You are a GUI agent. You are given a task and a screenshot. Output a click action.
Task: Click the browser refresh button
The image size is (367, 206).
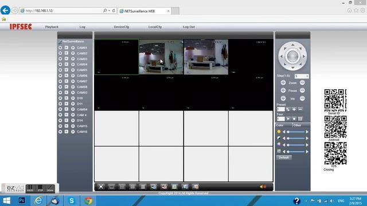tap(114, 10)
